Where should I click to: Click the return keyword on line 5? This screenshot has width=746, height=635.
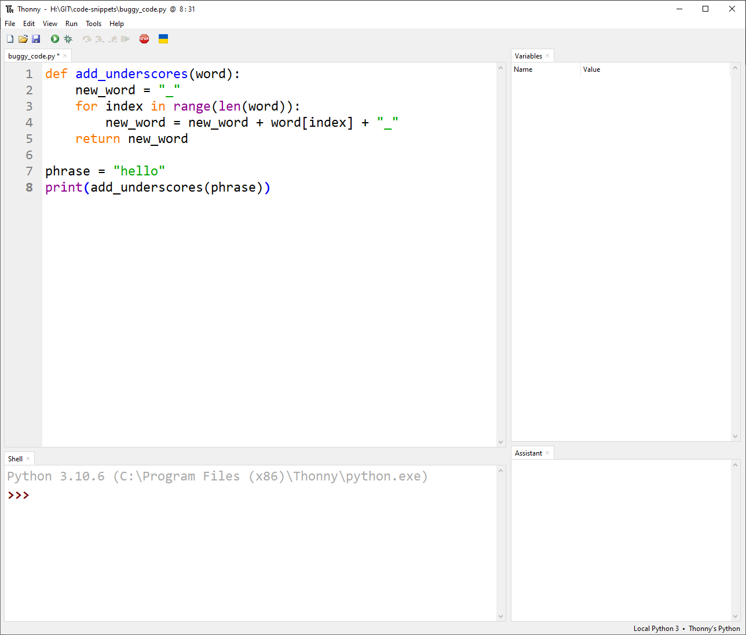click(97, 139)
